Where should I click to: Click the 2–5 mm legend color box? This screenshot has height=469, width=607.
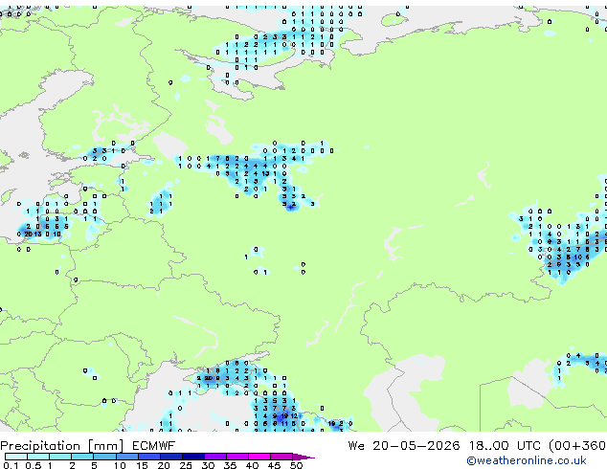[82, 457]
